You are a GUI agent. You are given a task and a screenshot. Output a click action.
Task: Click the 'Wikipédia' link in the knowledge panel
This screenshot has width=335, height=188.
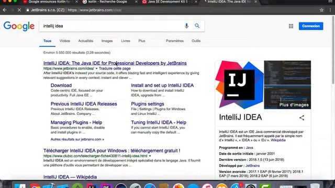(278, 140)
